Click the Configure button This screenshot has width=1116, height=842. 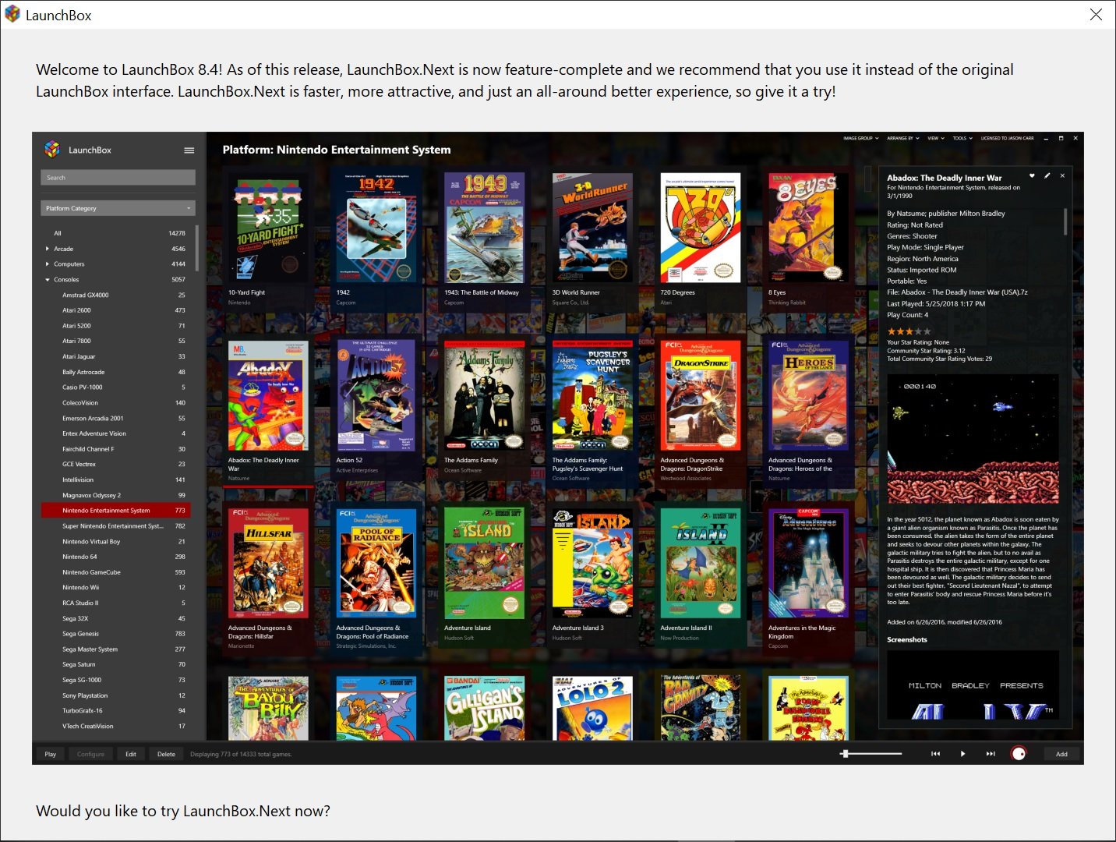90,754
